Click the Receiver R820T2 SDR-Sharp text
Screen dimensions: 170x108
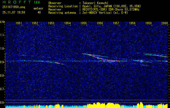(x=111, y=9)
